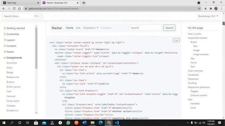The height and width of the screenshot is (126, 225).
Task: Jump to Image and text section
Action: [x=201, y=55]
